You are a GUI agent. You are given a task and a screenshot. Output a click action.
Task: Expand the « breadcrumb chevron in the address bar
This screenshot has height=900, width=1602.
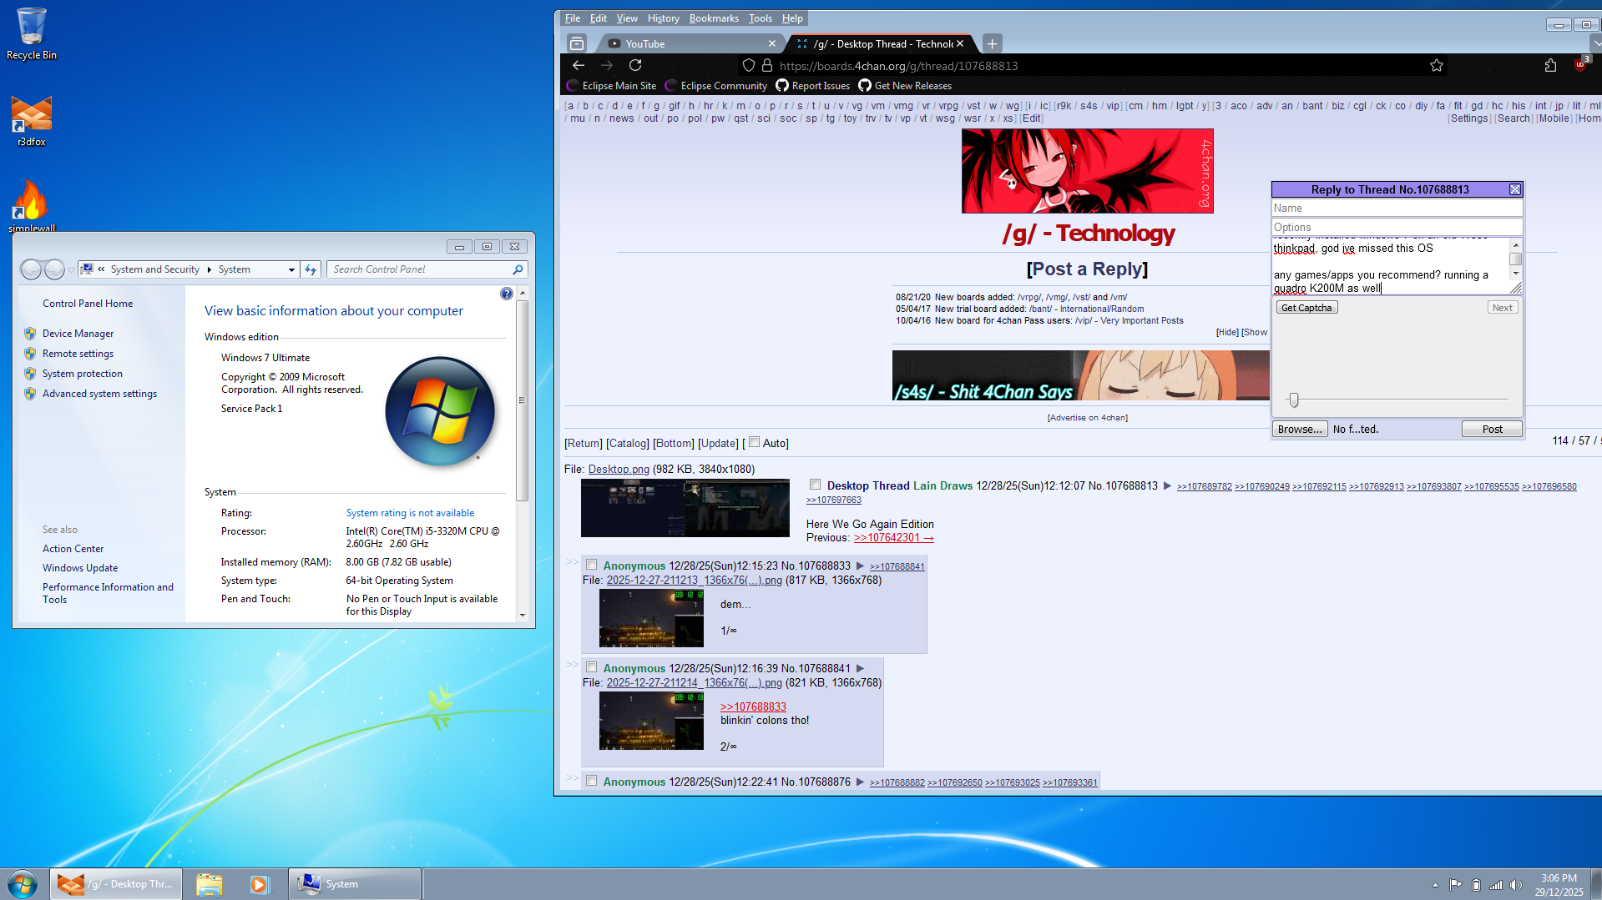[101, 269]
